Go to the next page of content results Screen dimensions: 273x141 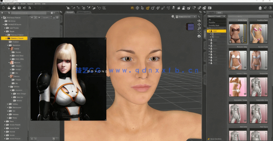[x=39, y=17]
